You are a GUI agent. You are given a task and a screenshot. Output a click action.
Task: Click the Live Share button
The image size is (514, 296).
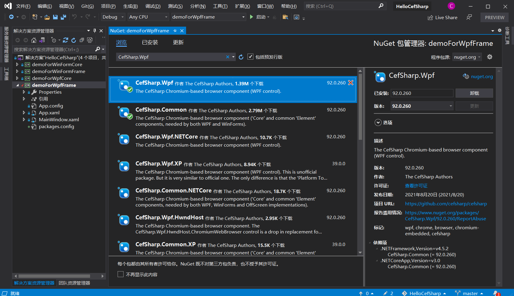click(442, 17)
